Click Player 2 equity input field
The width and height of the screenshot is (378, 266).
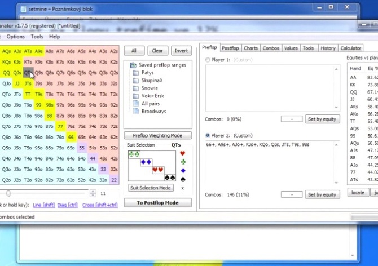pyautogui.click(x=292, y=194)
